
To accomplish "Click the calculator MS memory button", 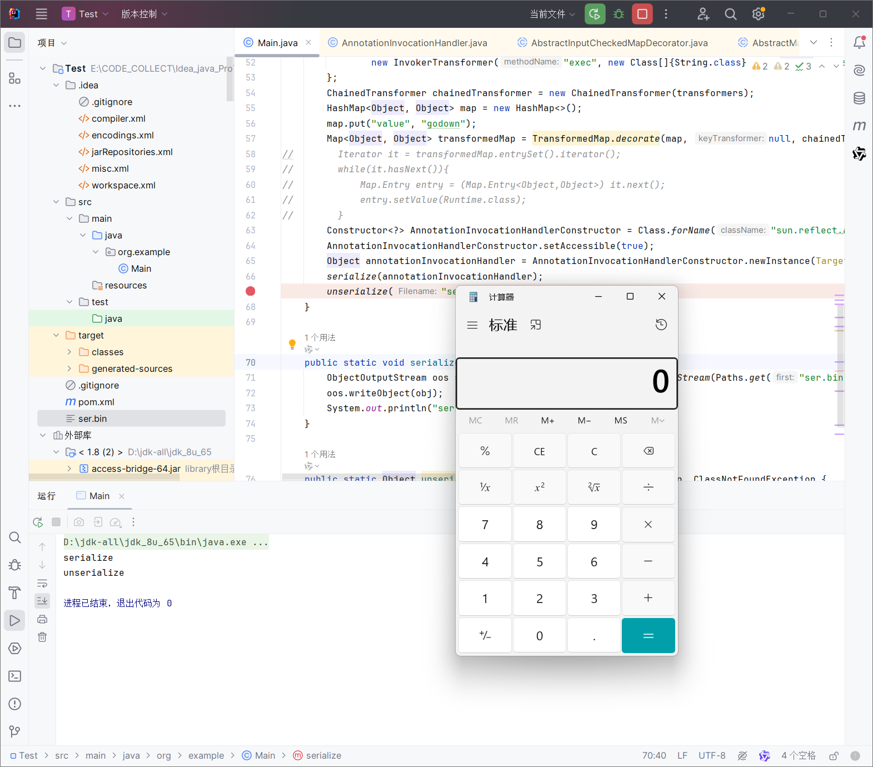I will pos(621,420).
